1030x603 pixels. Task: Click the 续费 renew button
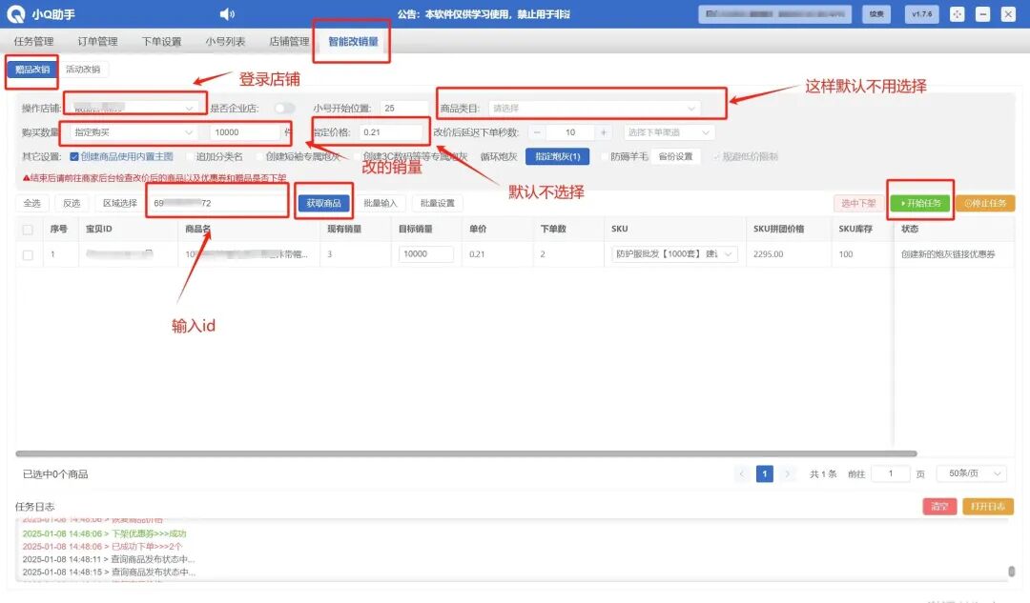click(876, 13)
